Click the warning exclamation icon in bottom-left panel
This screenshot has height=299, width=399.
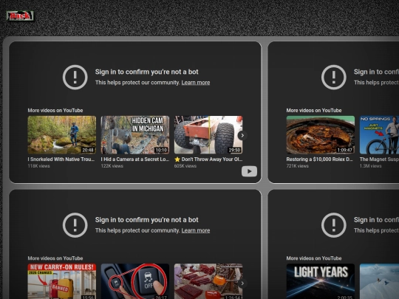pyautogui.click(x=75, y=225)
